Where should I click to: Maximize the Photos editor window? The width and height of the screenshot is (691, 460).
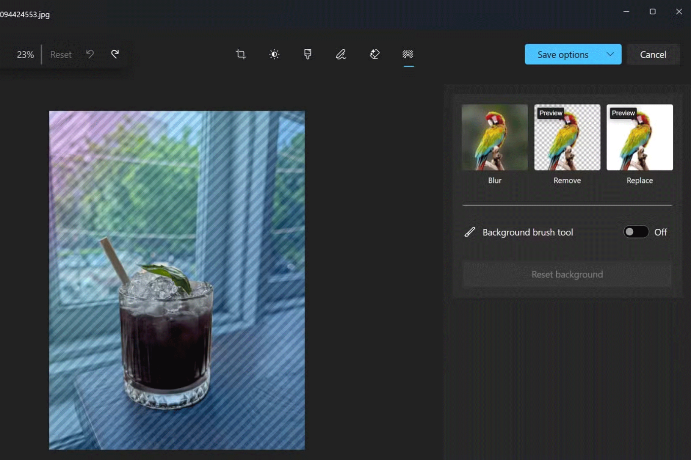pos(653,12)
